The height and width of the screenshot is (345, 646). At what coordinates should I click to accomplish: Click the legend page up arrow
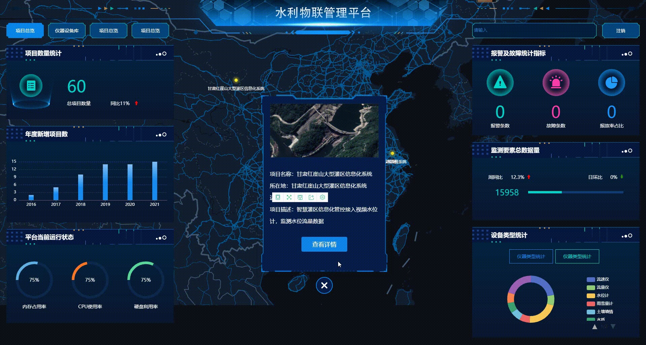[x=595, y=326]
